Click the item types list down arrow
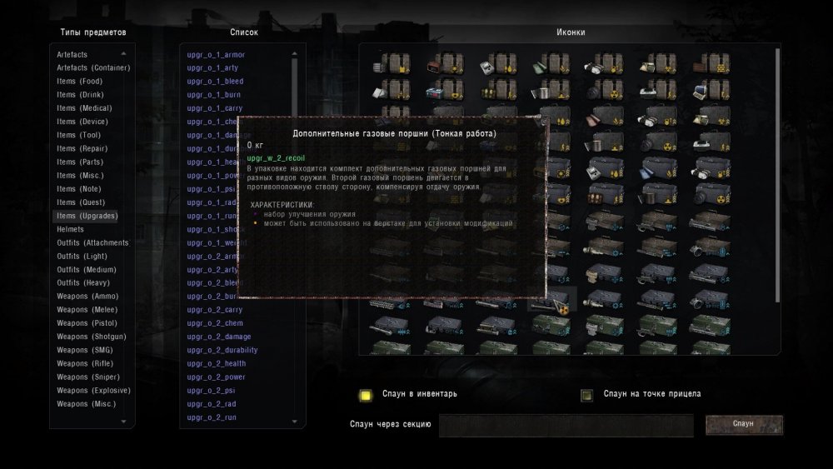Image resolution: width=833 pixels, height=469 pixels. [x=123, y=422]
